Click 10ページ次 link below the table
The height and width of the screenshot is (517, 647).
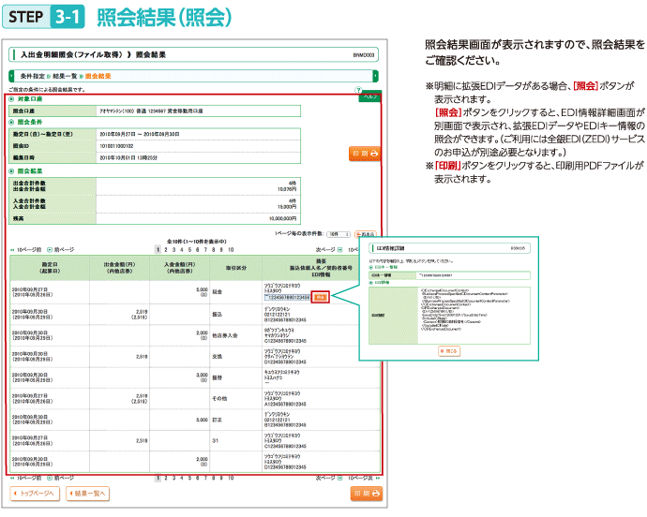pyautogui.click(x=364, y=478)
